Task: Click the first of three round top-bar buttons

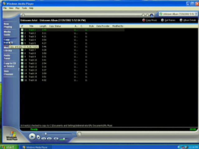Action: click(143, 16)
